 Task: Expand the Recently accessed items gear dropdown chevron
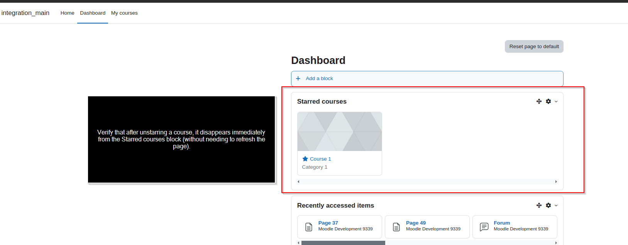tap(556, 206)
